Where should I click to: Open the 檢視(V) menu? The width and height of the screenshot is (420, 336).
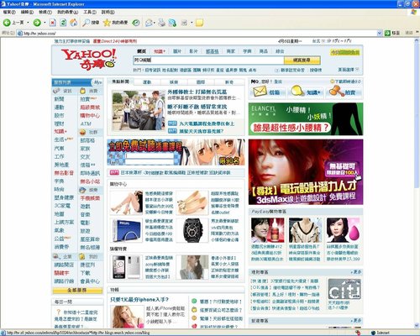point(45,12)
